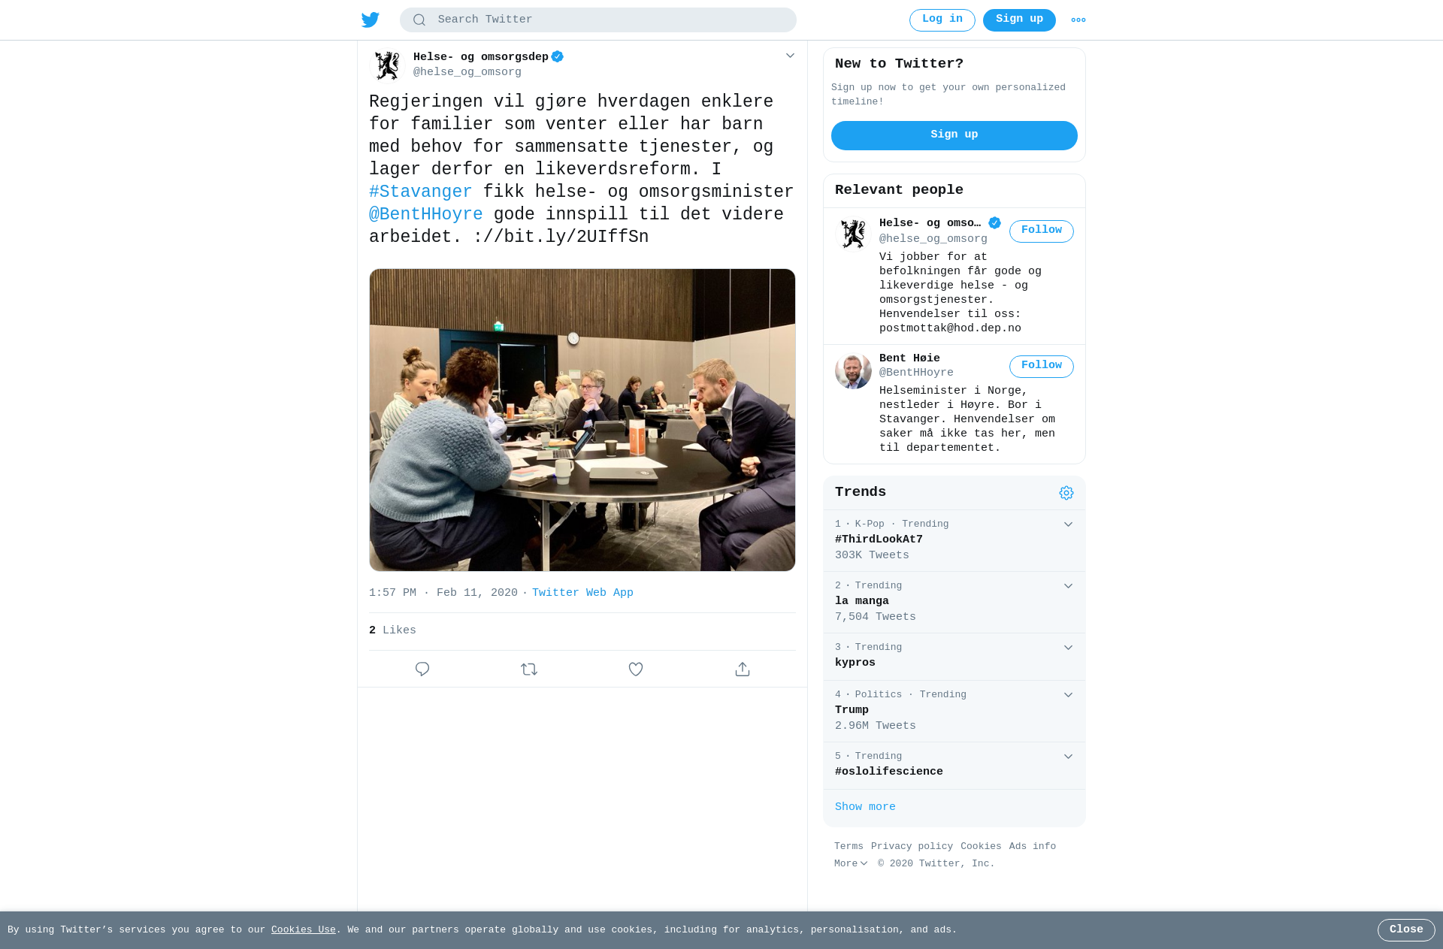This screenshot has width=1443, height=949.
Task: Click the Helse- og omsorgsdep avatar in tweet header
Action: 387,65
